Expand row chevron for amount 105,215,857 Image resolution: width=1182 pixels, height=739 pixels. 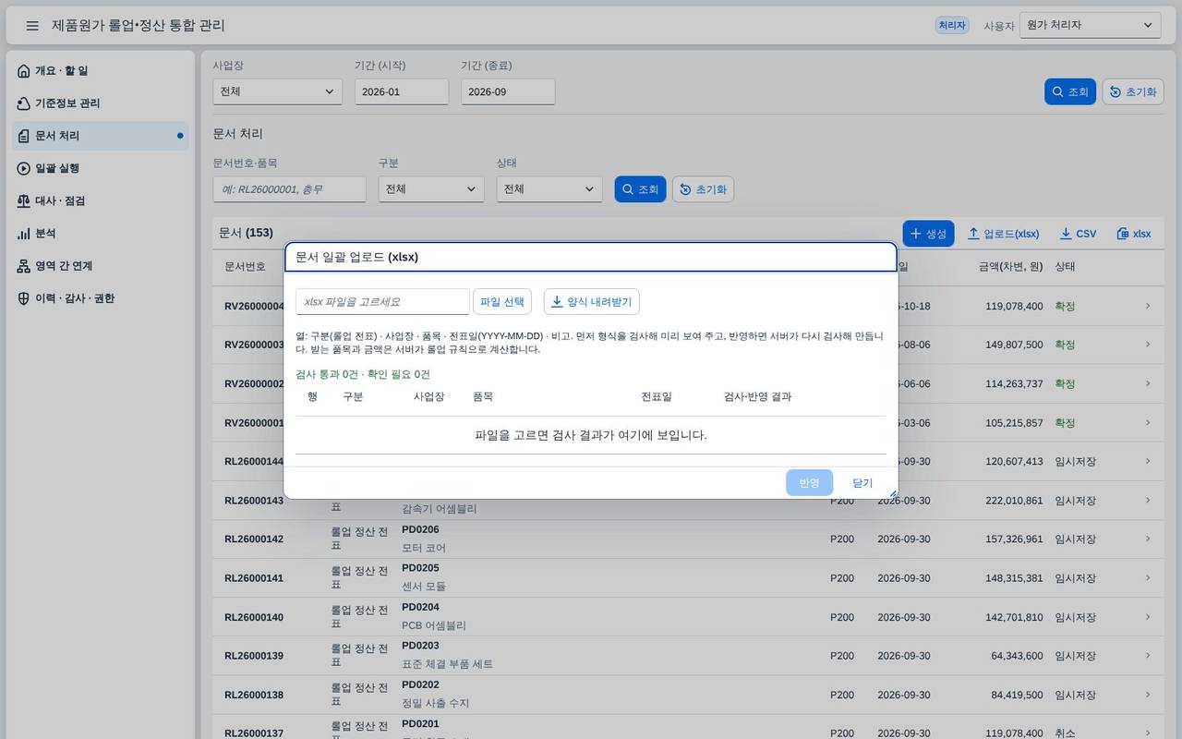click(1148, 422)
